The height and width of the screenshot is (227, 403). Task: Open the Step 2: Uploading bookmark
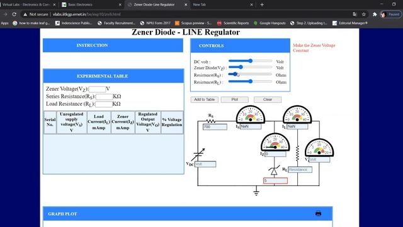(x=309, y=23)
